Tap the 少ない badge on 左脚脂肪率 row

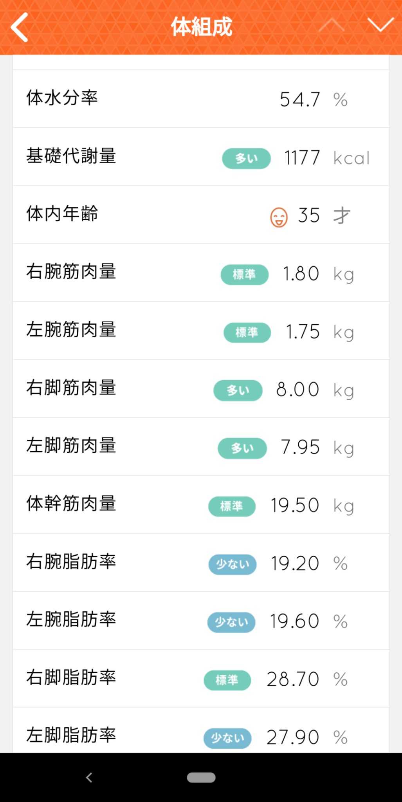point(227,738)
